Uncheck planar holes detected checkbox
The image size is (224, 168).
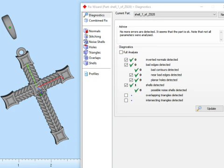[x=131, y=80]
